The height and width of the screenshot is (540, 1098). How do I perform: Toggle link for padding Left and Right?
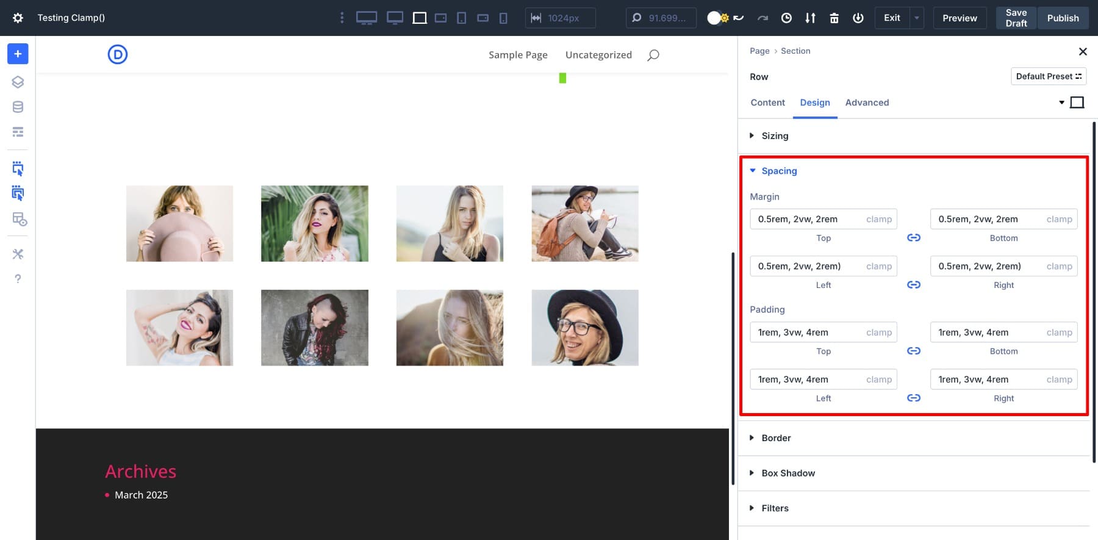(x=913, y=398)
